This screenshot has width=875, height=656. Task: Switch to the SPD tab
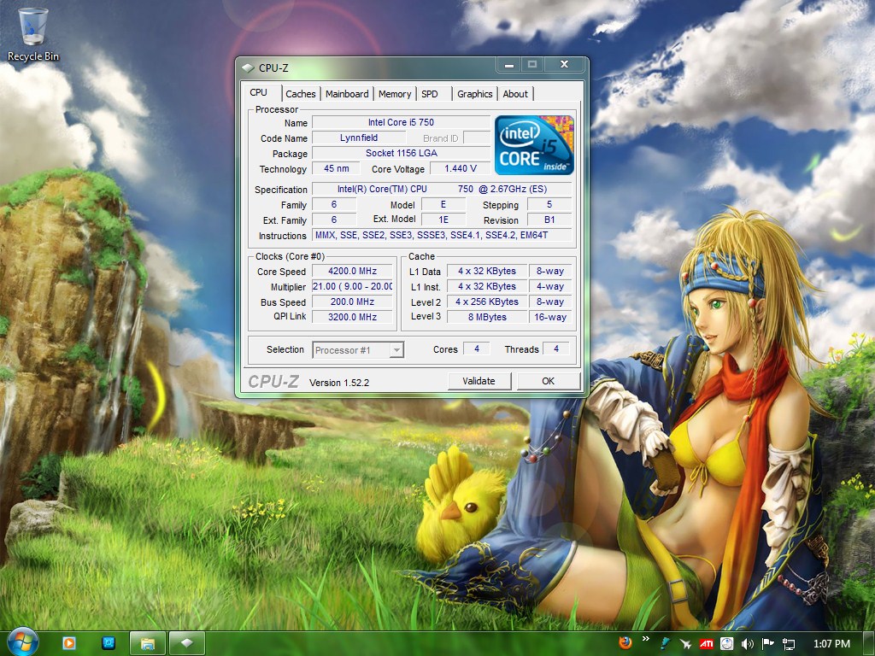tap(430, 94)
